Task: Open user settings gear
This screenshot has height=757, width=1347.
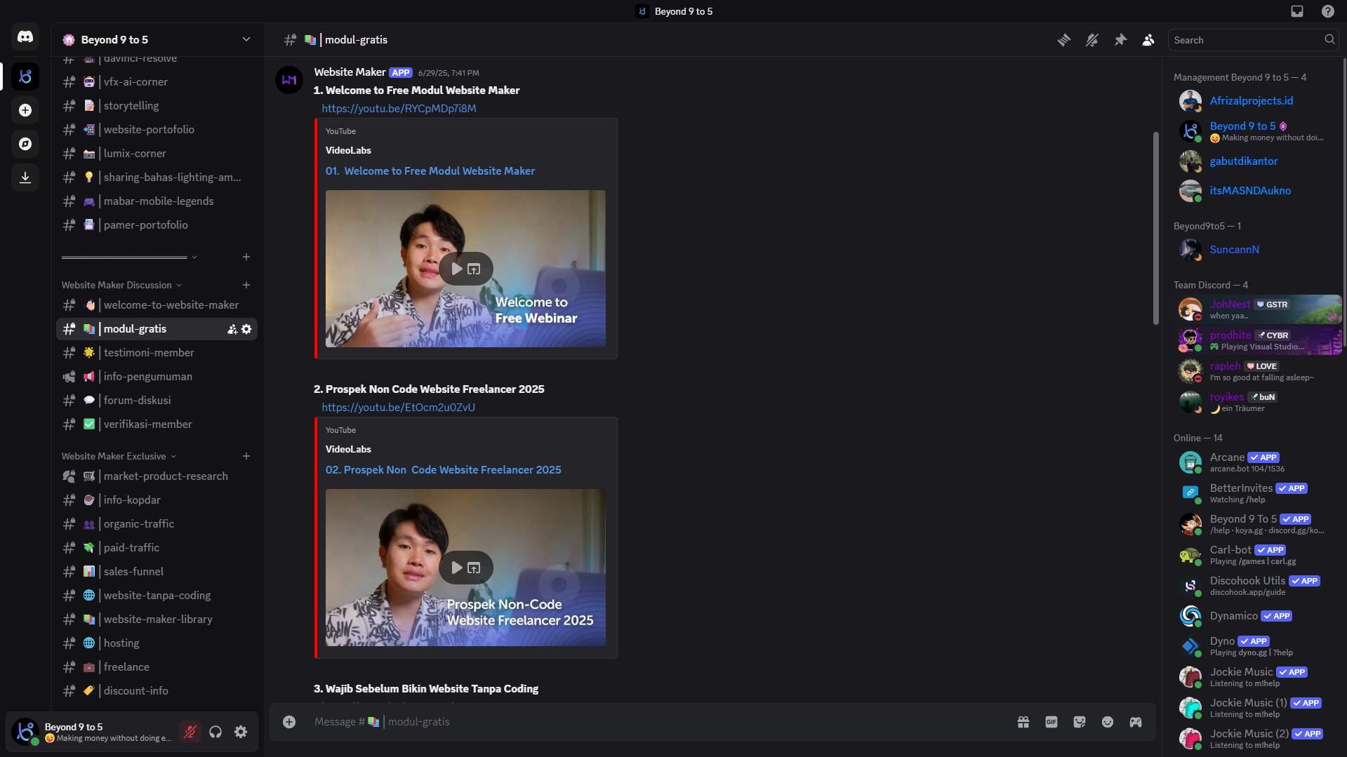Action: point(241,732)
